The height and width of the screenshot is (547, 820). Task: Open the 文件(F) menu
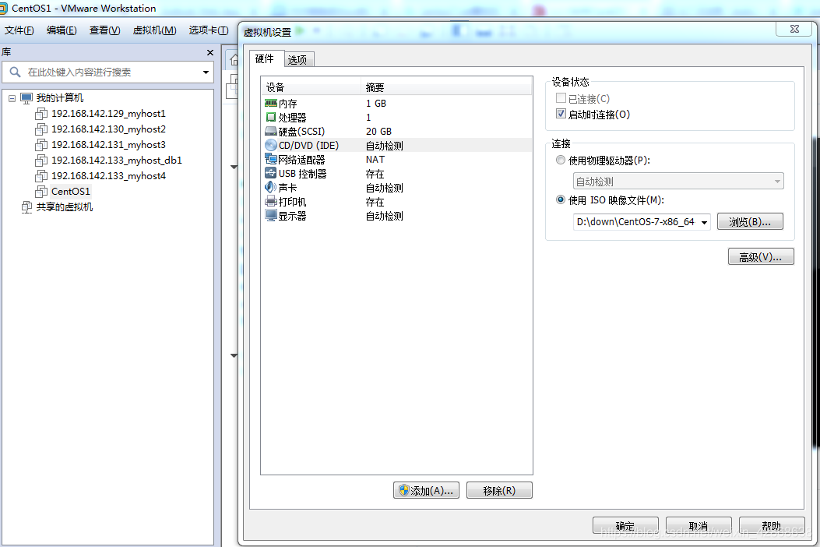(19, 30)
